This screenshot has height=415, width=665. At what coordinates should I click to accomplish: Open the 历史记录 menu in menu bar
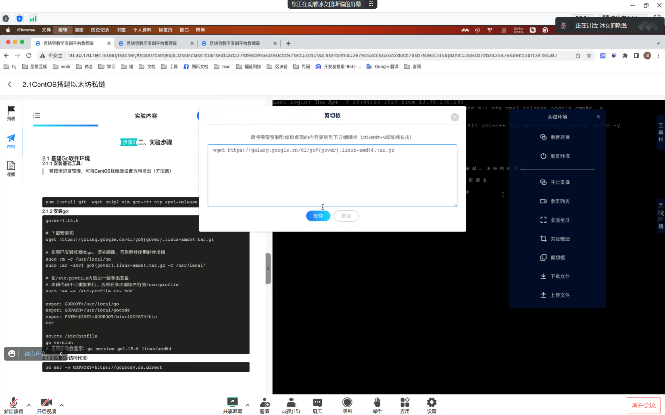100,30
